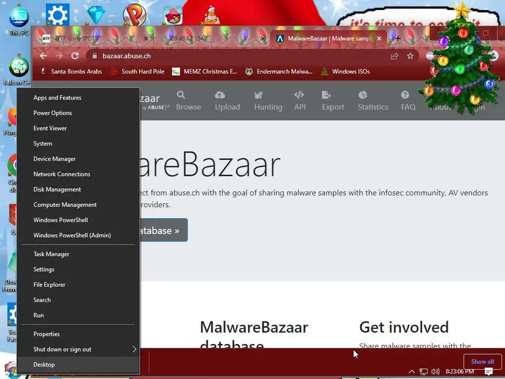Viewport: 505px width, 379px height.
Task: Show hidden system tray icons
Action: pyautogui.click(x=412, y=372)
